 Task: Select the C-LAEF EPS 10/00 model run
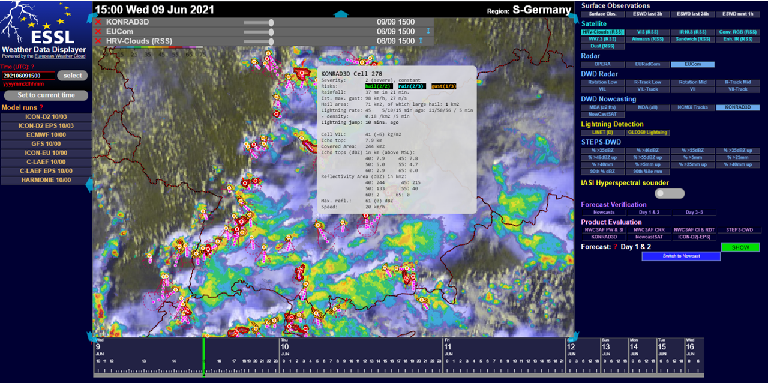pyautogui.click(x=46, y=171)
